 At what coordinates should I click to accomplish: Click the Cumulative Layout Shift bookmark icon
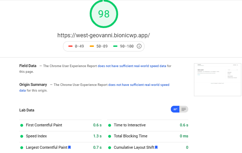(156, 147)
